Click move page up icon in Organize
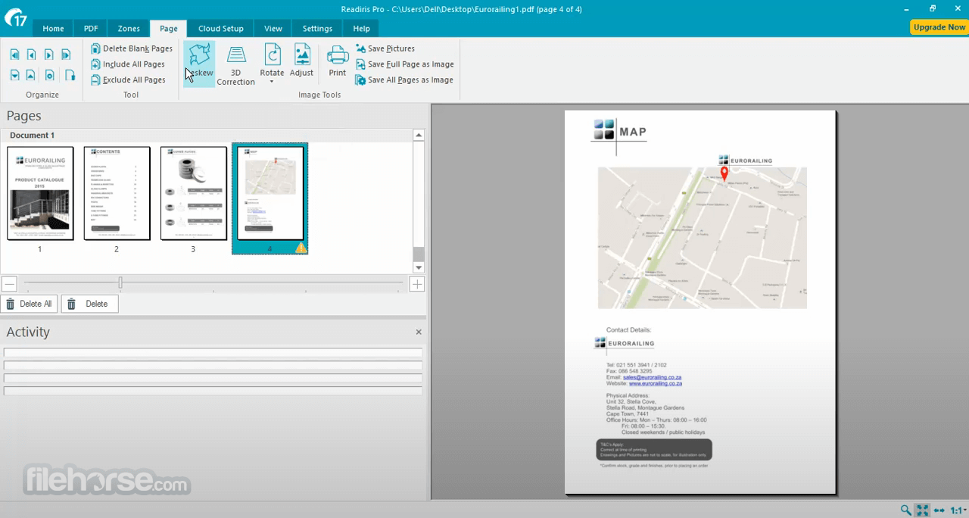This screenshot has width=969, height=518. (32, 74)
